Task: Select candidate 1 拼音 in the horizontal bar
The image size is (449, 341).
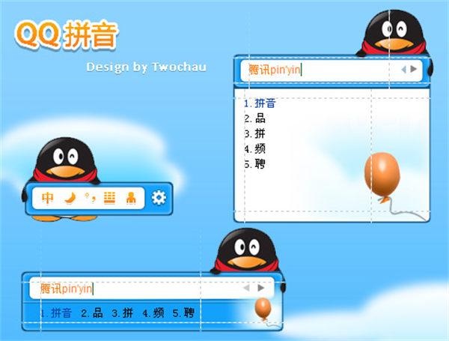Action: click(56, 313)
